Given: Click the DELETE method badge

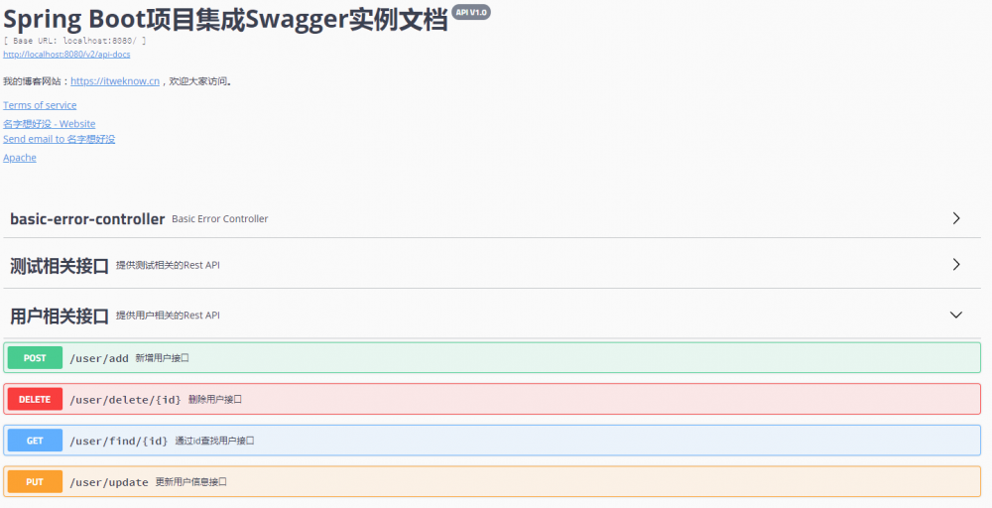Looking at the screenshot, I should coord(35,399).
